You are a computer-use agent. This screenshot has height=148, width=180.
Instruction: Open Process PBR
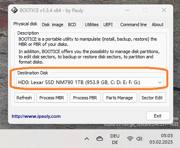(85, 98)
